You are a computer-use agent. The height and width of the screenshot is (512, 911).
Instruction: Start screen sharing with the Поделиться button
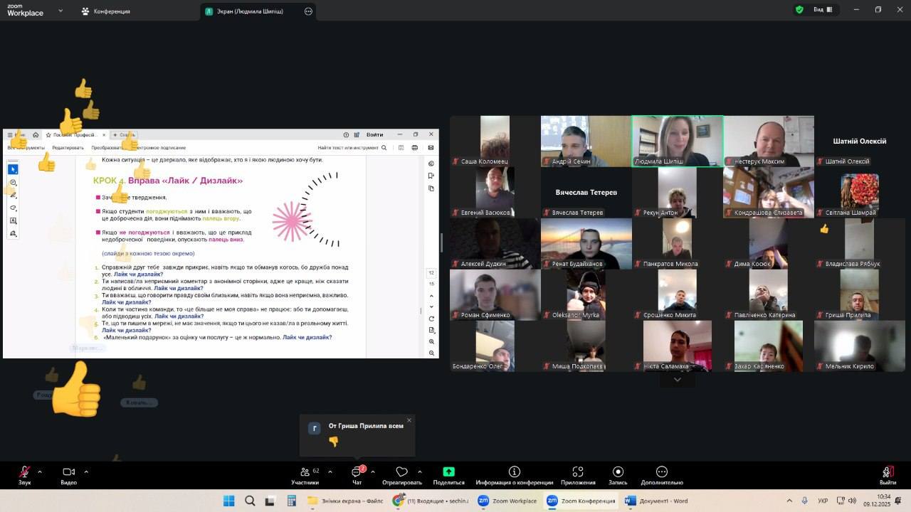[448, 475]
